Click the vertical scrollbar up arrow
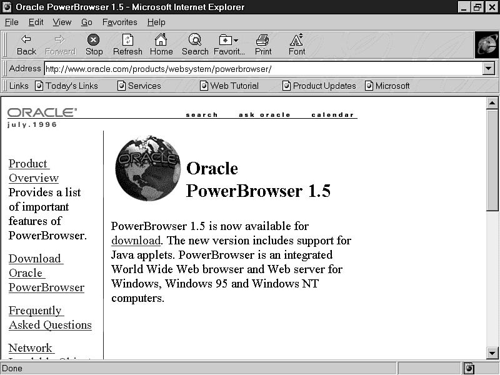Screen dimensions: 500x375 tap(492, 103)
